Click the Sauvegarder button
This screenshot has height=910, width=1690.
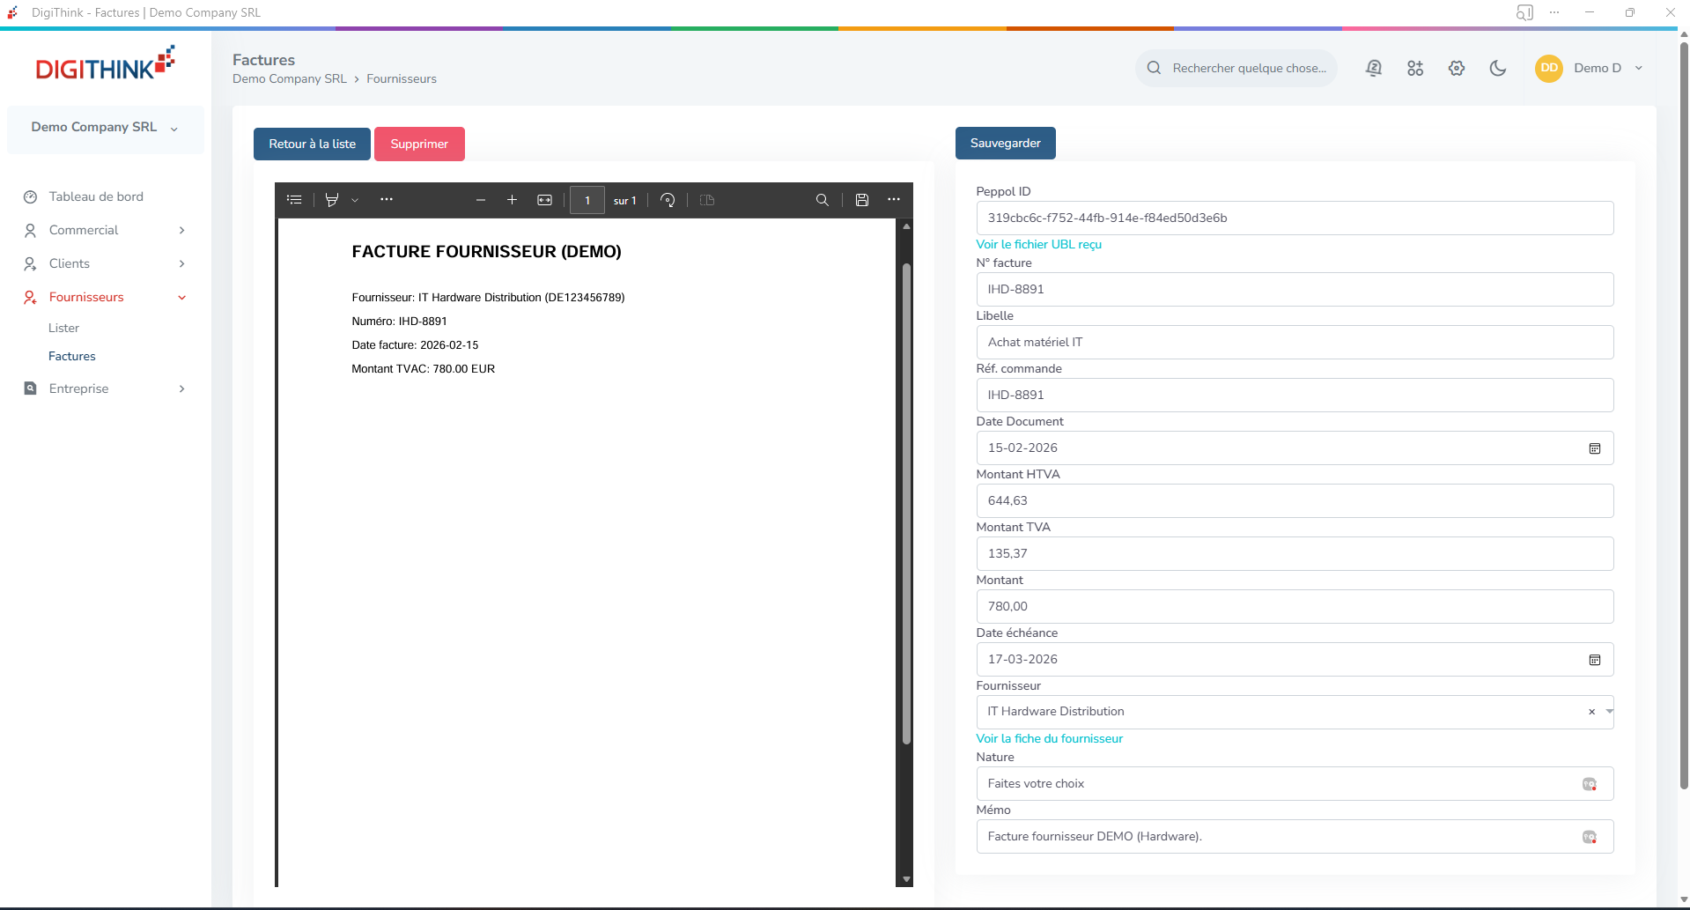(x=1005, y=143)
